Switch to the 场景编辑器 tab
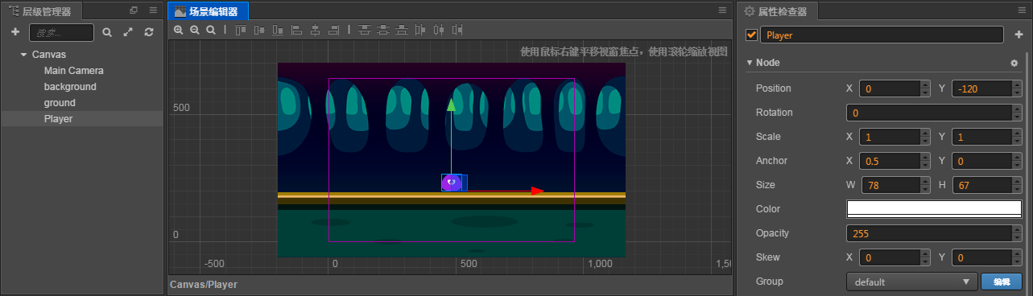 pyautogui.click(x=209, y=11)
